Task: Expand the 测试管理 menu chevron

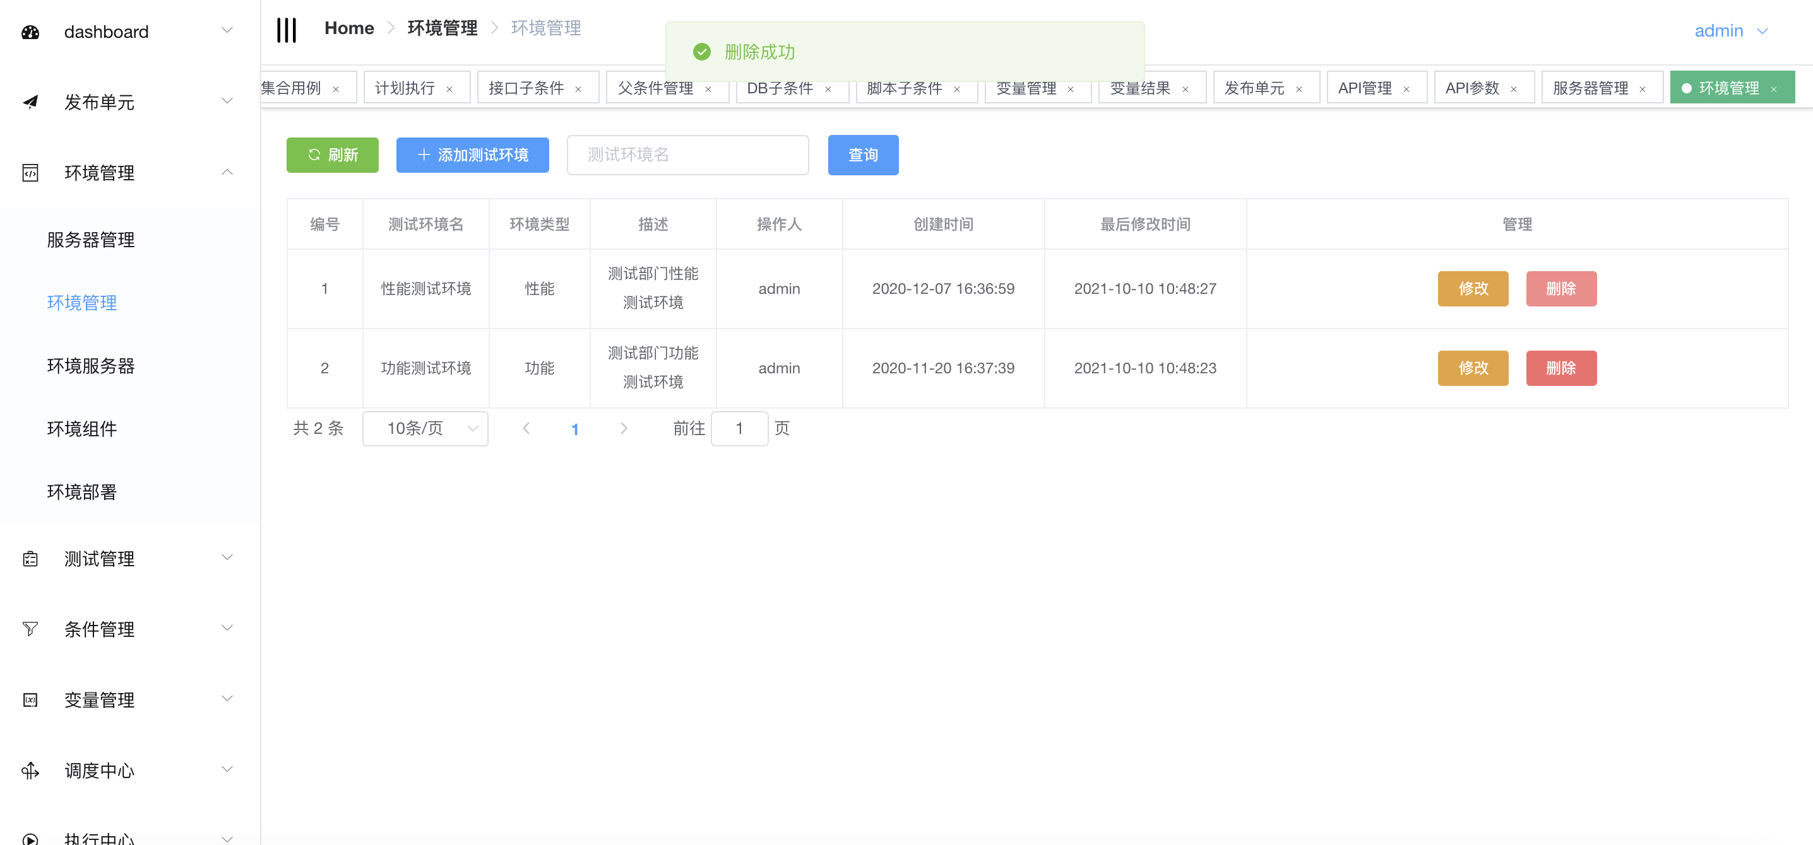Action: 227,558
